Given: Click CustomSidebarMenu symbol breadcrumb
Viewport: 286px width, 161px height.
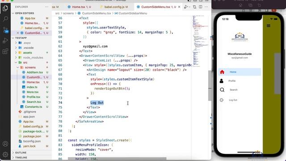Looking at the screenshot, I should point(133,13).
